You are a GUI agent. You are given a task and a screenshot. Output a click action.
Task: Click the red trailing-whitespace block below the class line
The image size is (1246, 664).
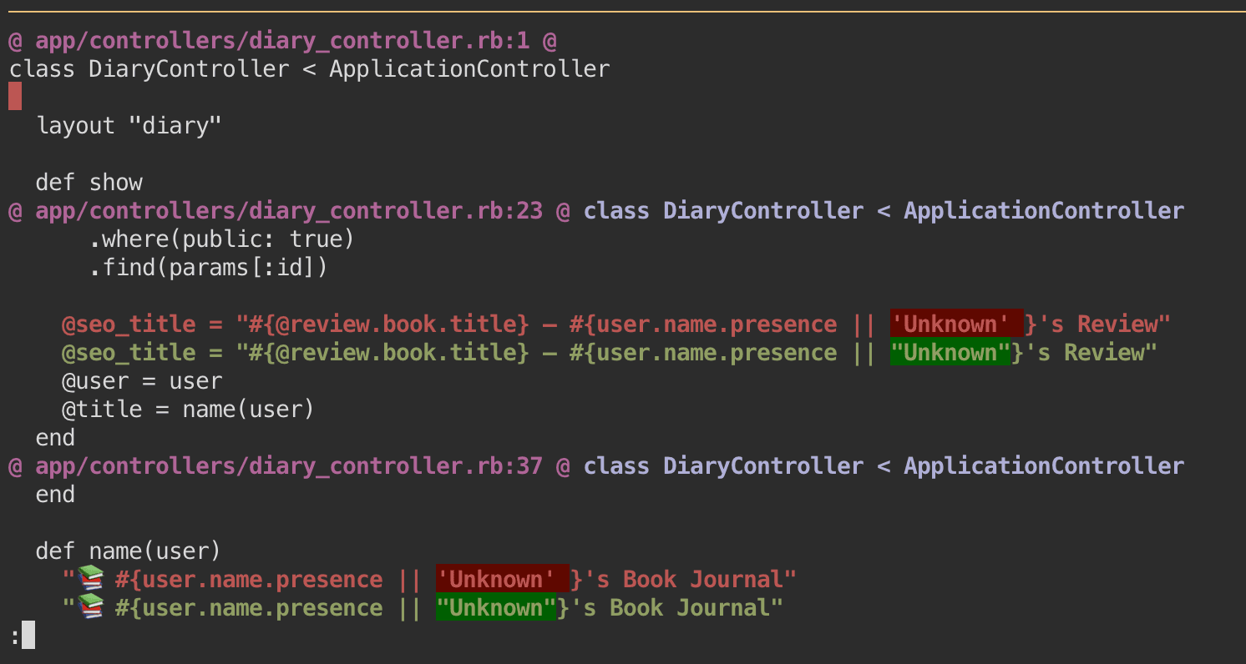click(x=15, y=97)
